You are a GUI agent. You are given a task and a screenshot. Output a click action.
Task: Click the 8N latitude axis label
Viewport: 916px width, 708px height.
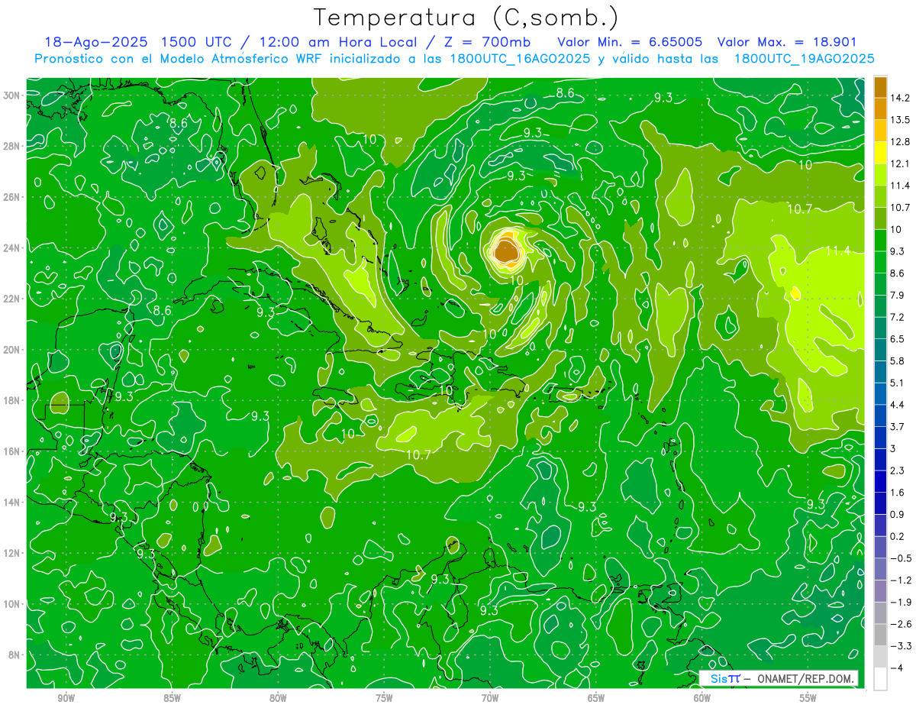[x=15, y=655]
